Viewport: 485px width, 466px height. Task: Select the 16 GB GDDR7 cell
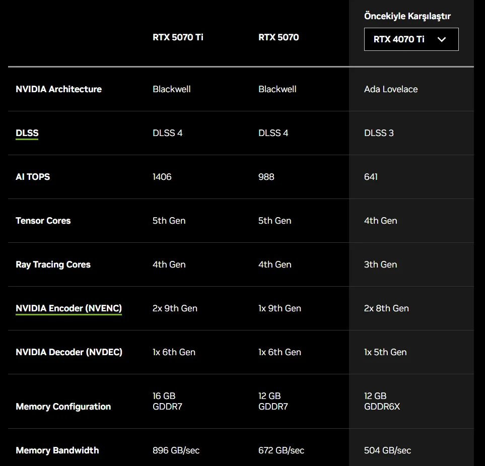[x=167, y=401]
